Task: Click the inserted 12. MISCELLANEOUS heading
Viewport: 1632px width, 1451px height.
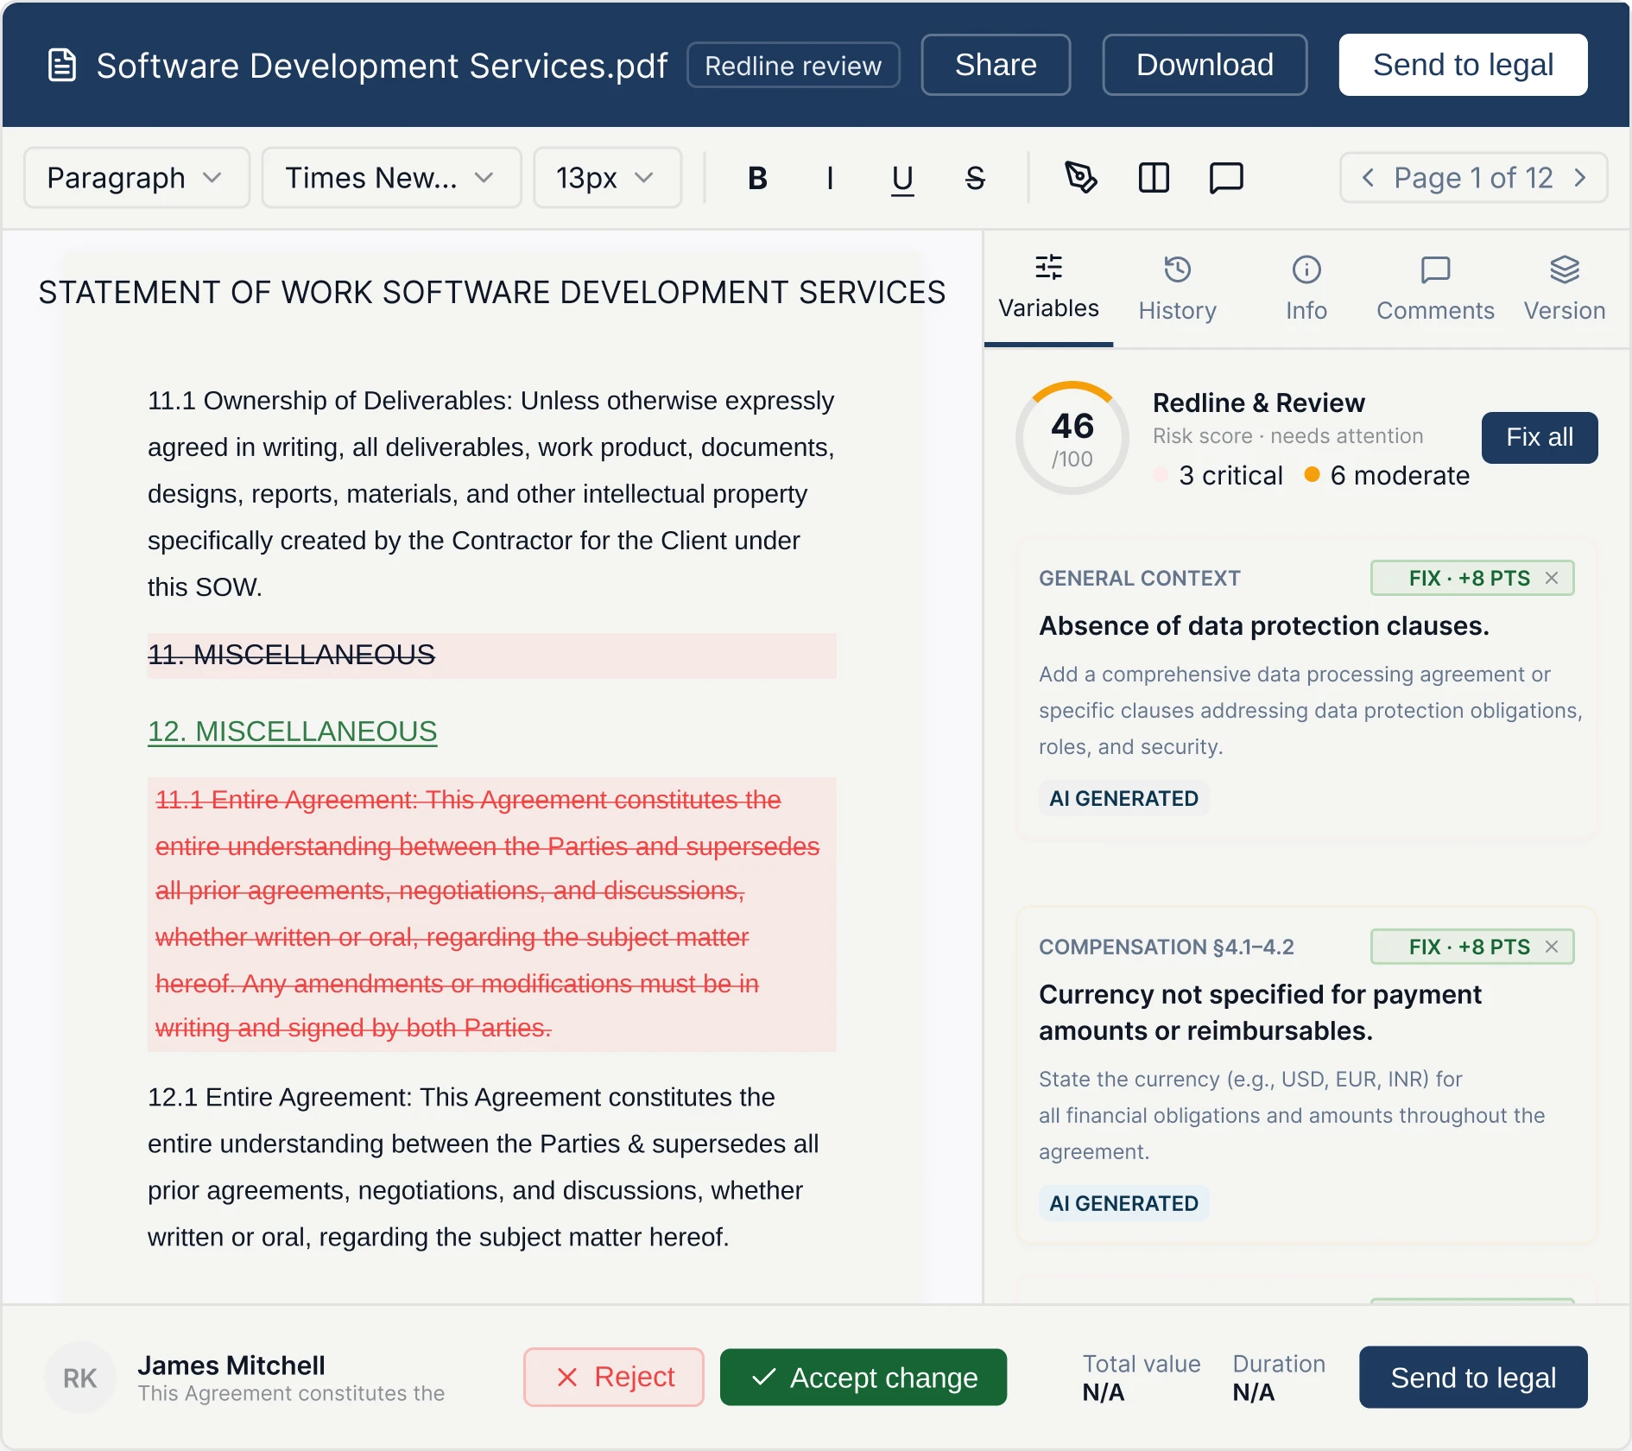Action: tap(293, 732)
